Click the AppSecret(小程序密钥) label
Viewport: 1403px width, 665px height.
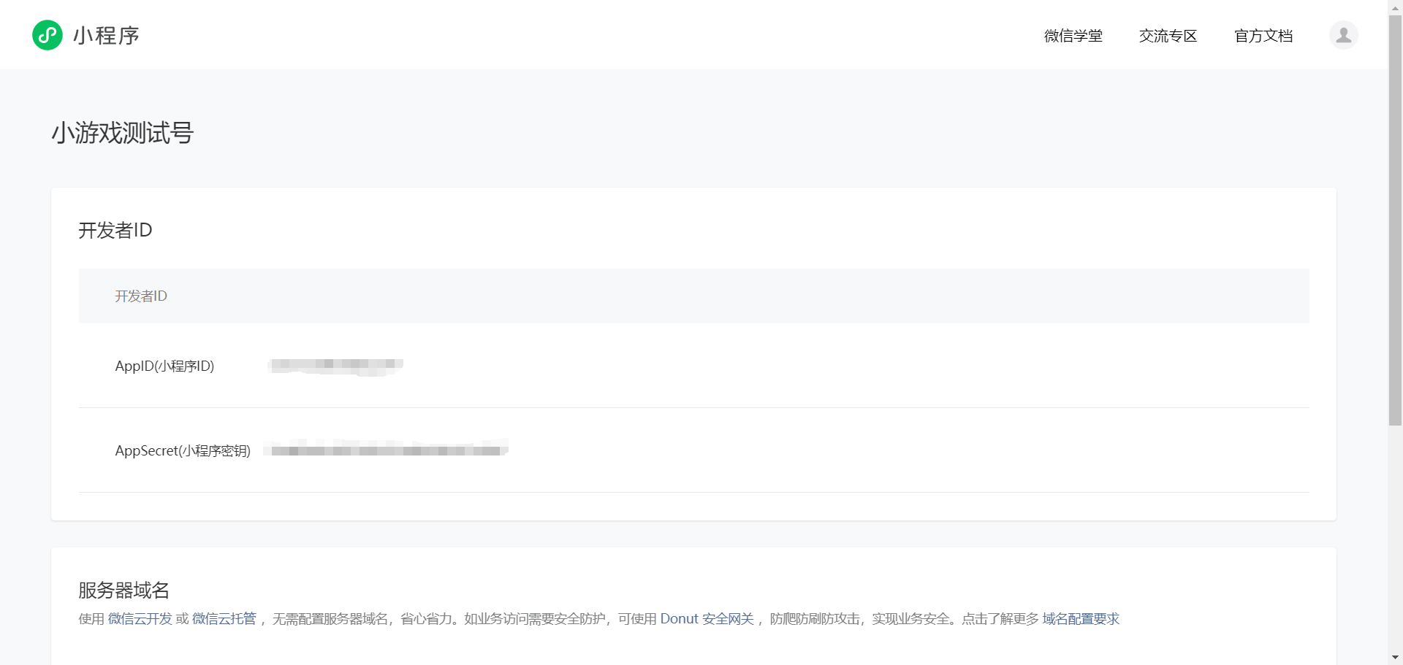point(183,450)
